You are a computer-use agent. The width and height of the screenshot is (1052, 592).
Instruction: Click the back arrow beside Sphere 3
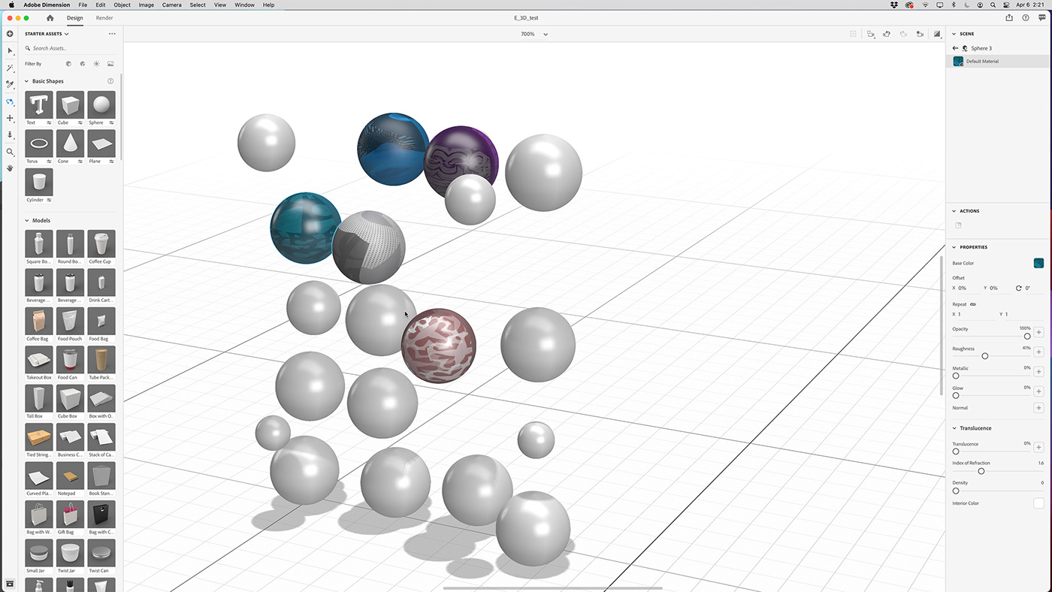click(x=955, y=48)
